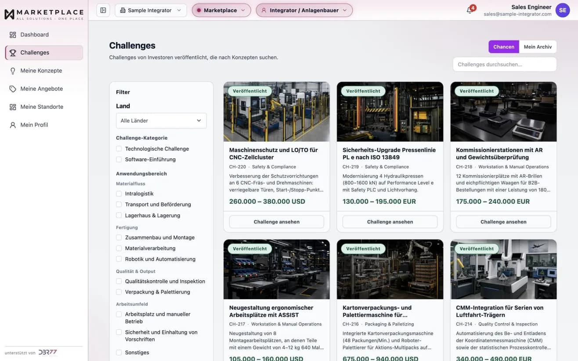This screenshot has height=361, width=578.
Task: Open the CMM-Integration challenge image
Action: (x=503, y=269)
